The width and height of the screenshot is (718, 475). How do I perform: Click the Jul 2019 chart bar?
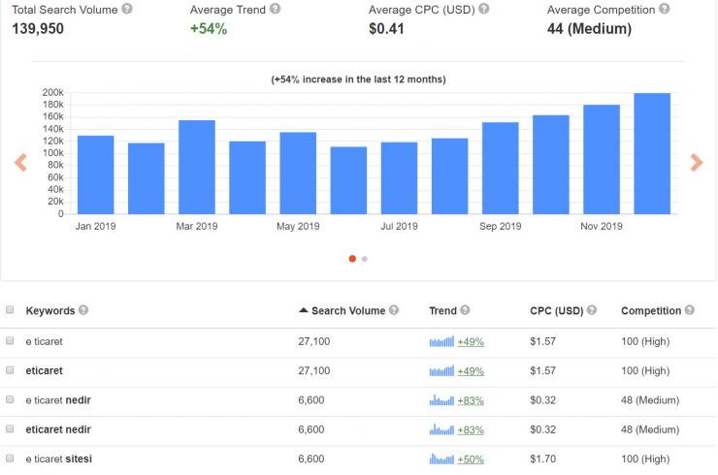(400, 178)
